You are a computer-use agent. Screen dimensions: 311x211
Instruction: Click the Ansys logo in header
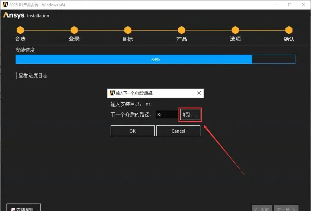click(14, 15)
